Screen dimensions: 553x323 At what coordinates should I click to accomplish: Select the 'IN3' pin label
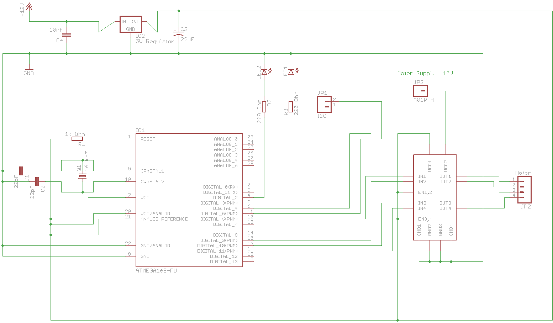(x=422, y=203)
